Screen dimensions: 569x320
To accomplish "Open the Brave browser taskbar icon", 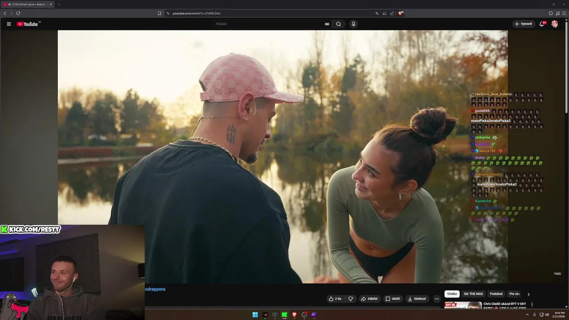I will 294,315.
